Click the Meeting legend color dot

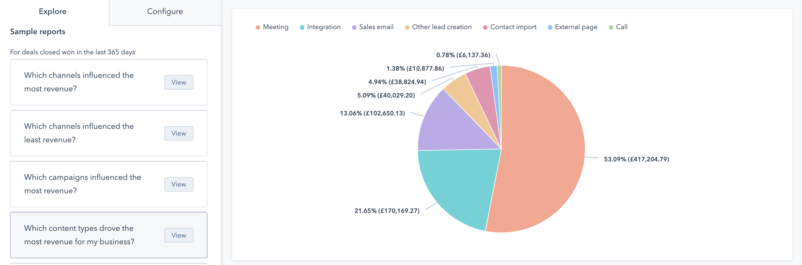click(257, 27)
